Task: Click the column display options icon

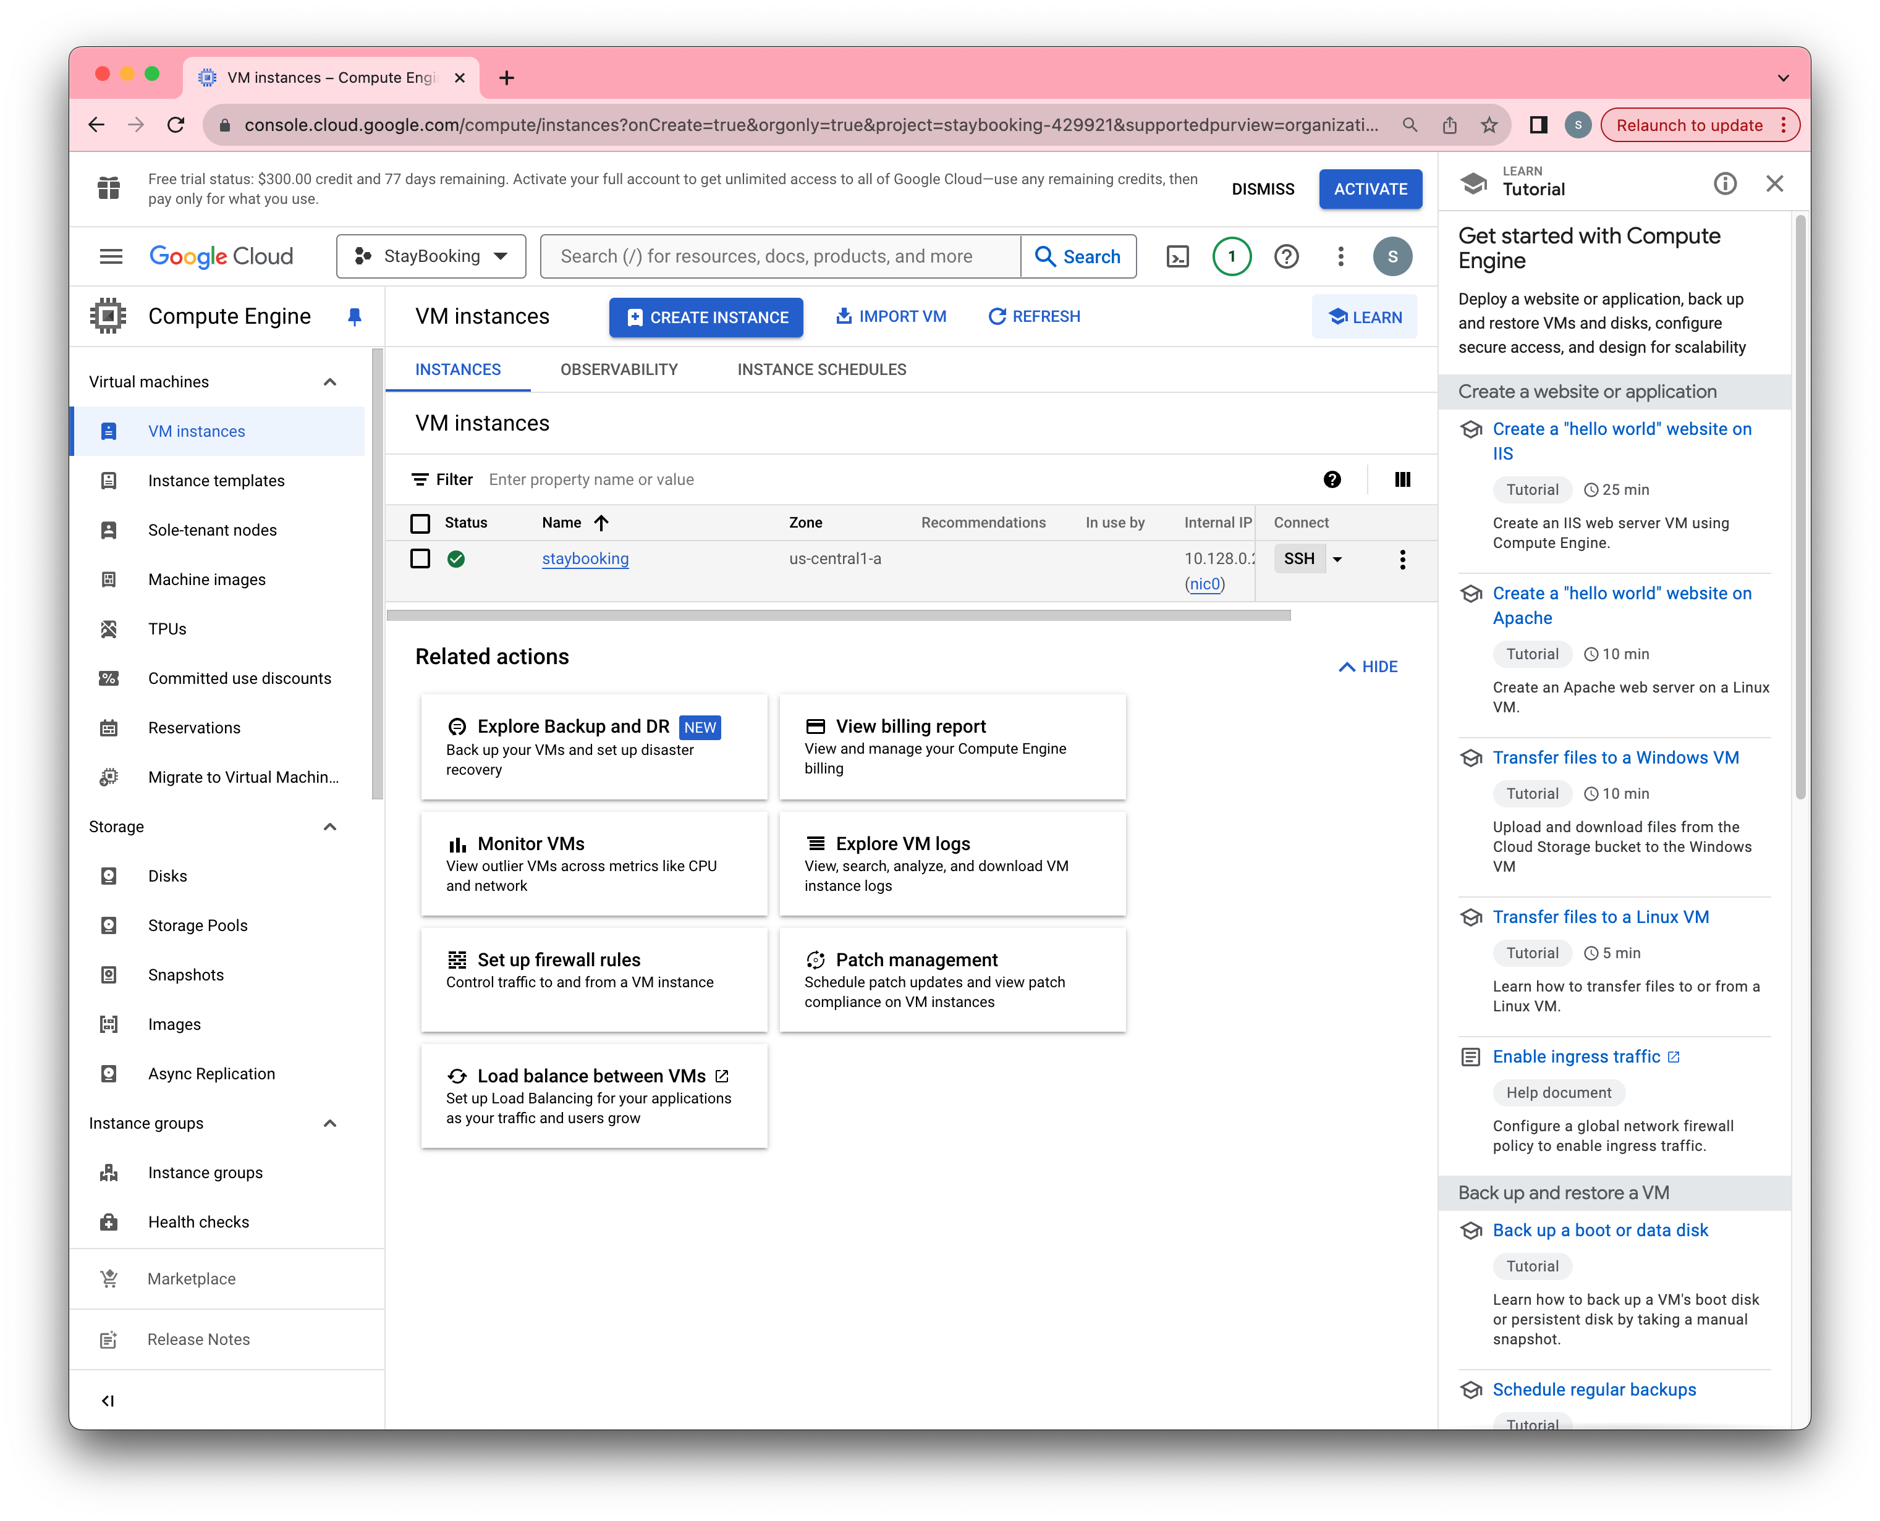Action: (1402, 479)
